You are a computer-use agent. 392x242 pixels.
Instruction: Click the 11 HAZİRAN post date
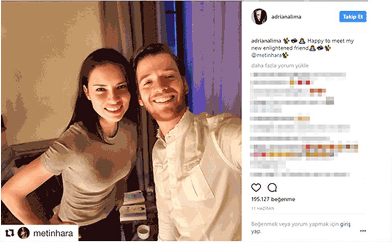click(263, 208)
